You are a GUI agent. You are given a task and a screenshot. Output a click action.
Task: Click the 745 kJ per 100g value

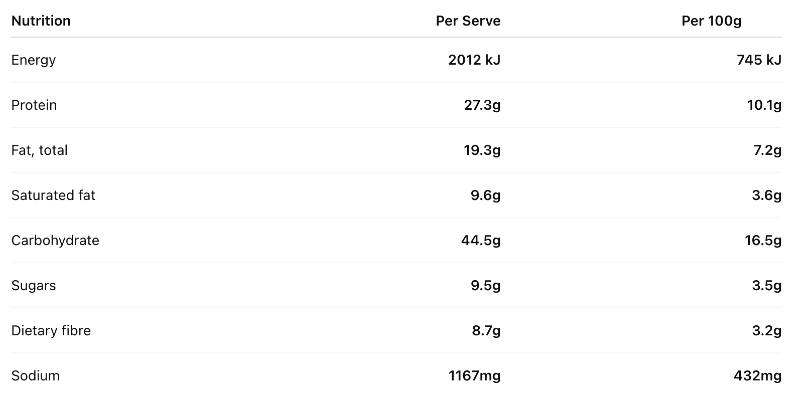(x=759, y=60)
